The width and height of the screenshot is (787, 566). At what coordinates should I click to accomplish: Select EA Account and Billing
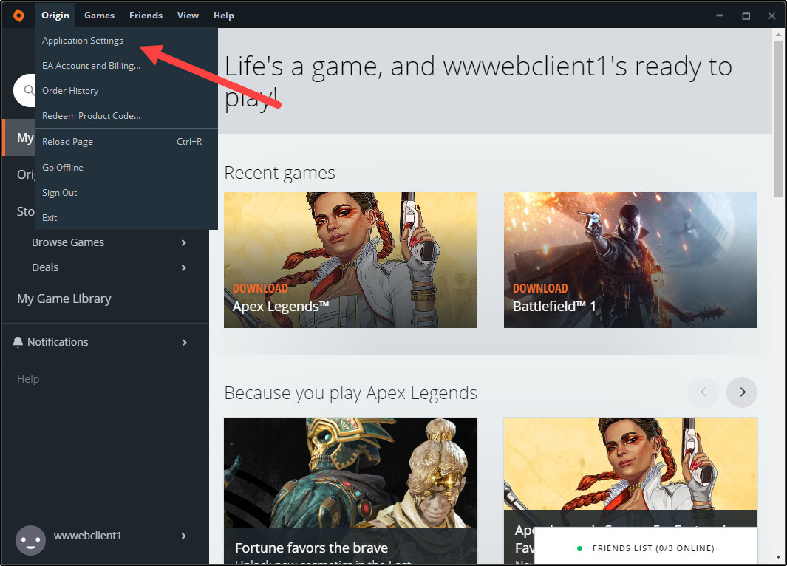pyautogui.click(x=126, y=66)
